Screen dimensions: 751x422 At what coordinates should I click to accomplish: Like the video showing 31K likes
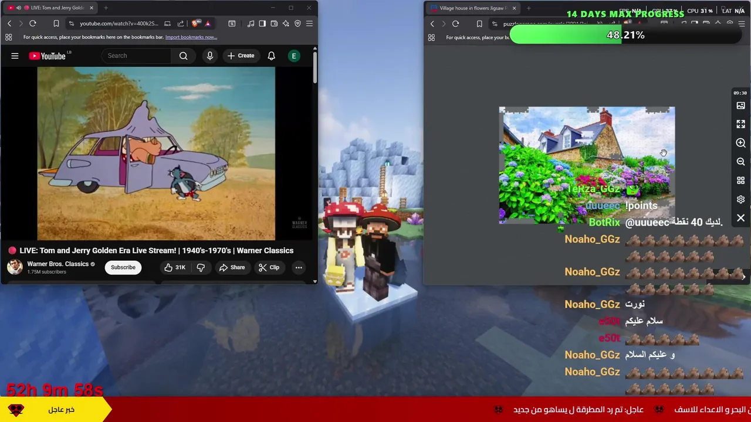[x=175, y=267]
